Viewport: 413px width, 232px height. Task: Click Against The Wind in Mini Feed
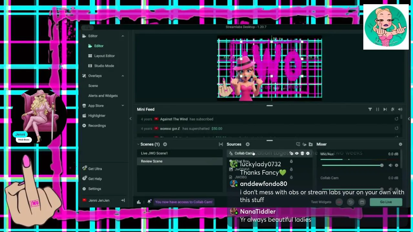click(x=174, y=119)
